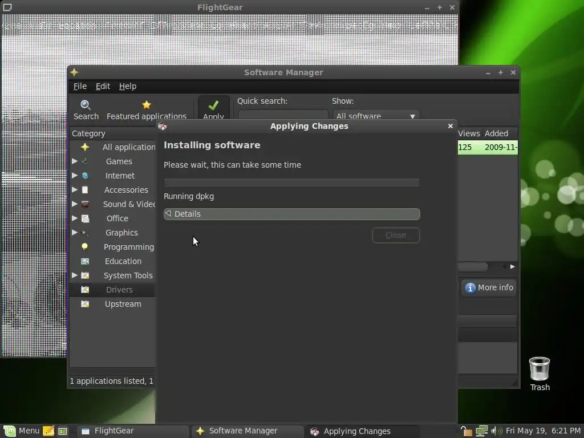Open the Show All software dropdown
This screenshot has height=438, width=584.
point(376,115)
